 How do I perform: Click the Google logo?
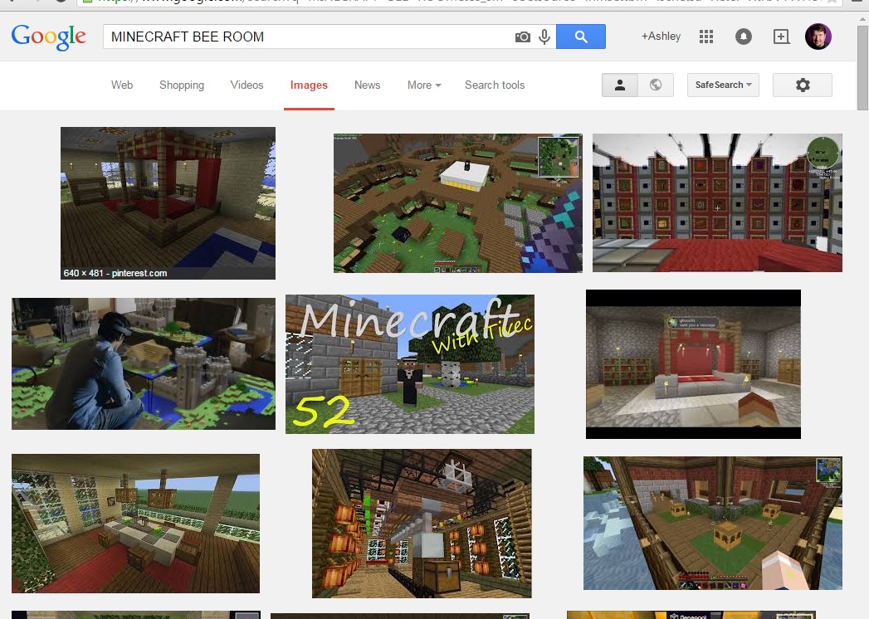click(49, 37)
